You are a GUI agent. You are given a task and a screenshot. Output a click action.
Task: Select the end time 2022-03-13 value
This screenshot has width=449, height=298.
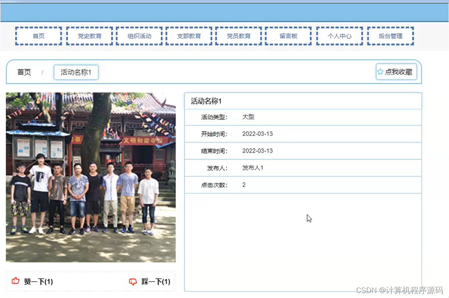(x=257, y=150)
